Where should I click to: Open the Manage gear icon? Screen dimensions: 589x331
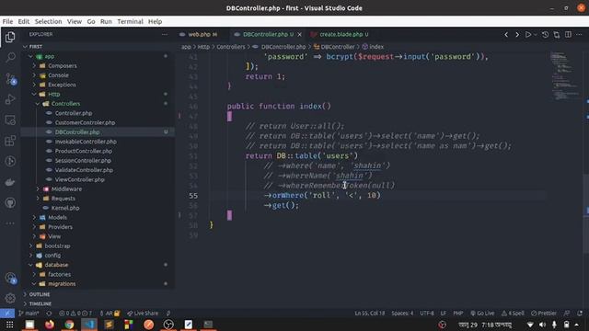point(10,298)
